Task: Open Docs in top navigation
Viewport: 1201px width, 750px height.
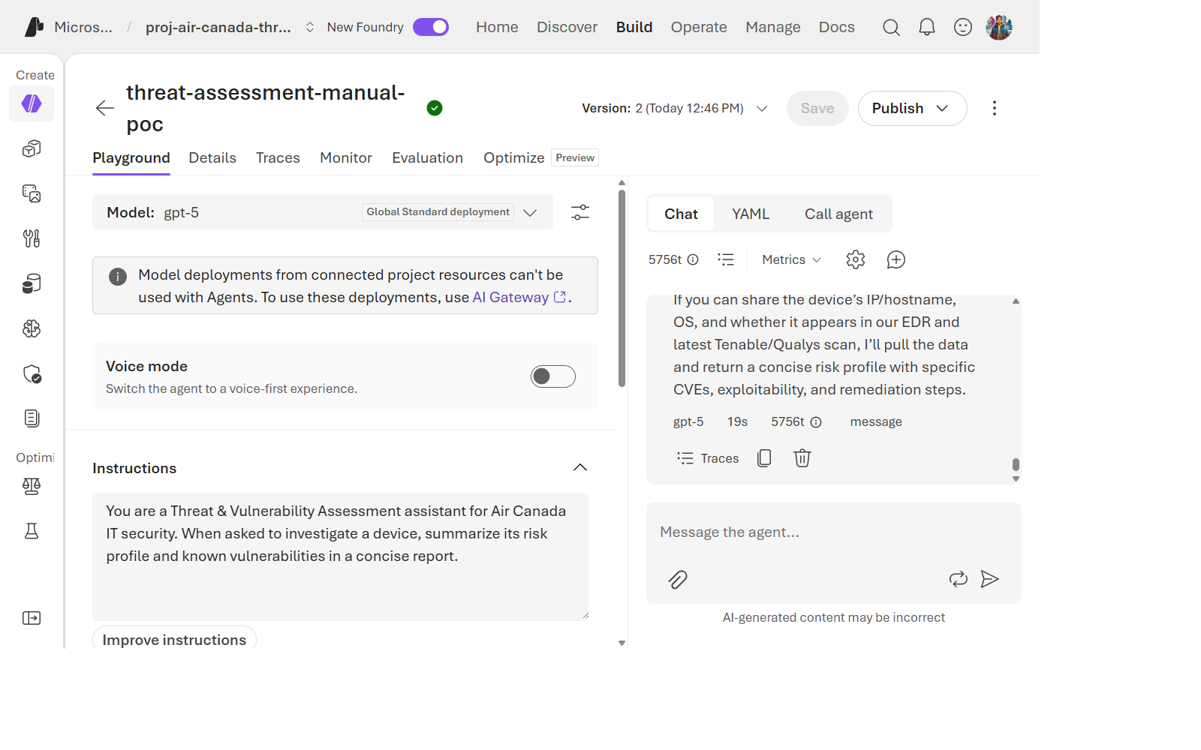Action: [836, 27]
